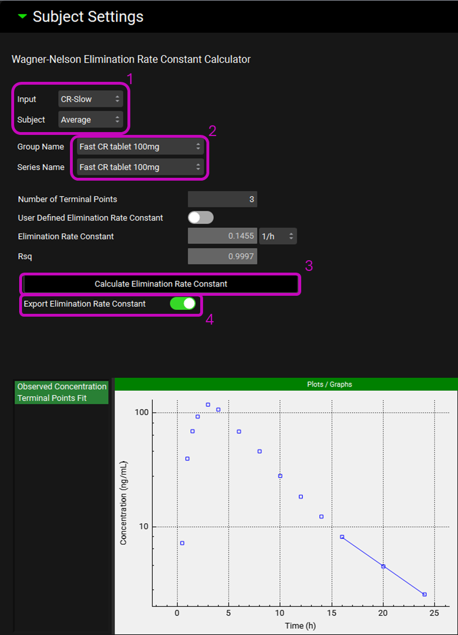Click the Rsq value field
Image resolution: width=458 pixels, height=635 pixels.
coord(222,257)
